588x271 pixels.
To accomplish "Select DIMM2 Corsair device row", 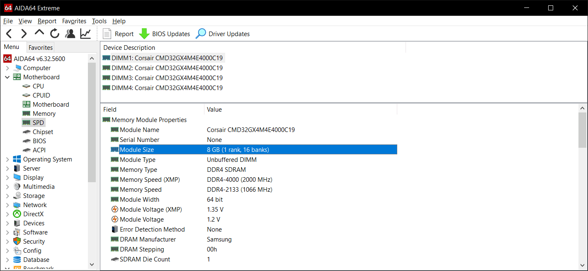I will click(163, 68).
